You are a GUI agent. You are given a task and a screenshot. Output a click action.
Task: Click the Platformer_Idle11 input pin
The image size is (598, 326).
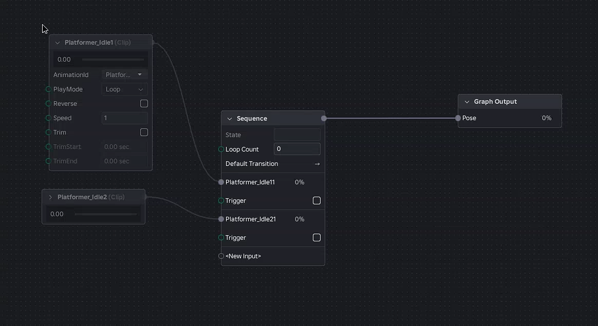click(x=221, y=182)
